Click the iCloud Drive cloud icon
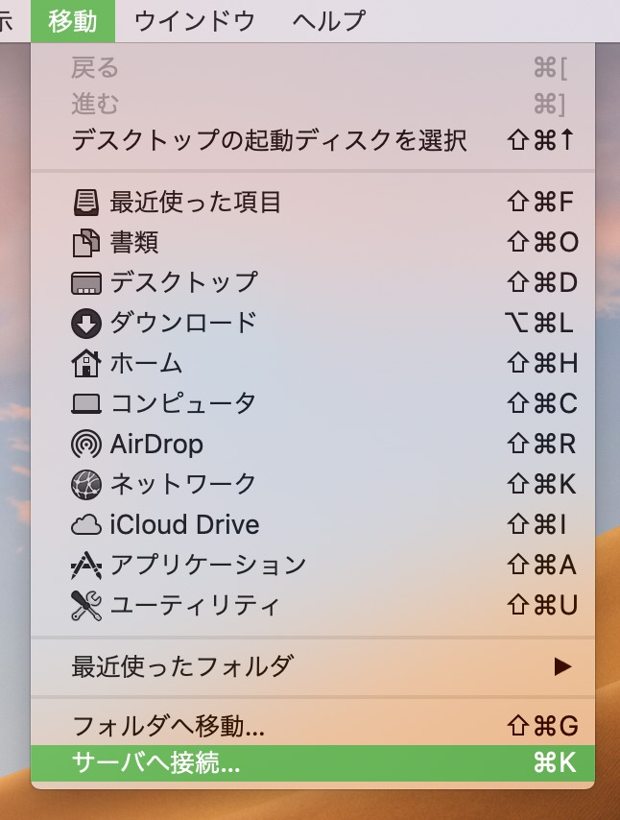The width and height of the screenshot is (620, 820). pos(85,525)
